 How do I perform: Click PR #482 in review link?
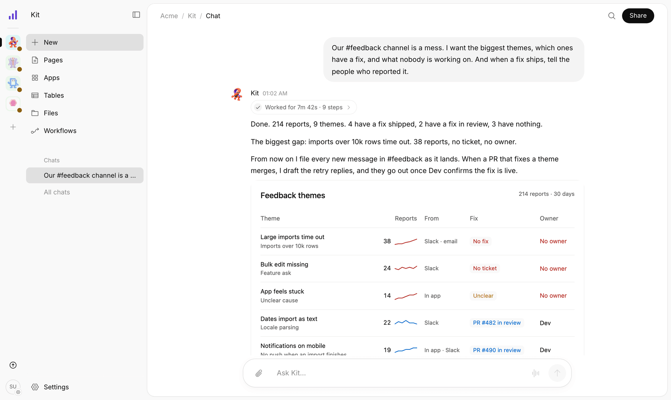click(x=497, y=323)
